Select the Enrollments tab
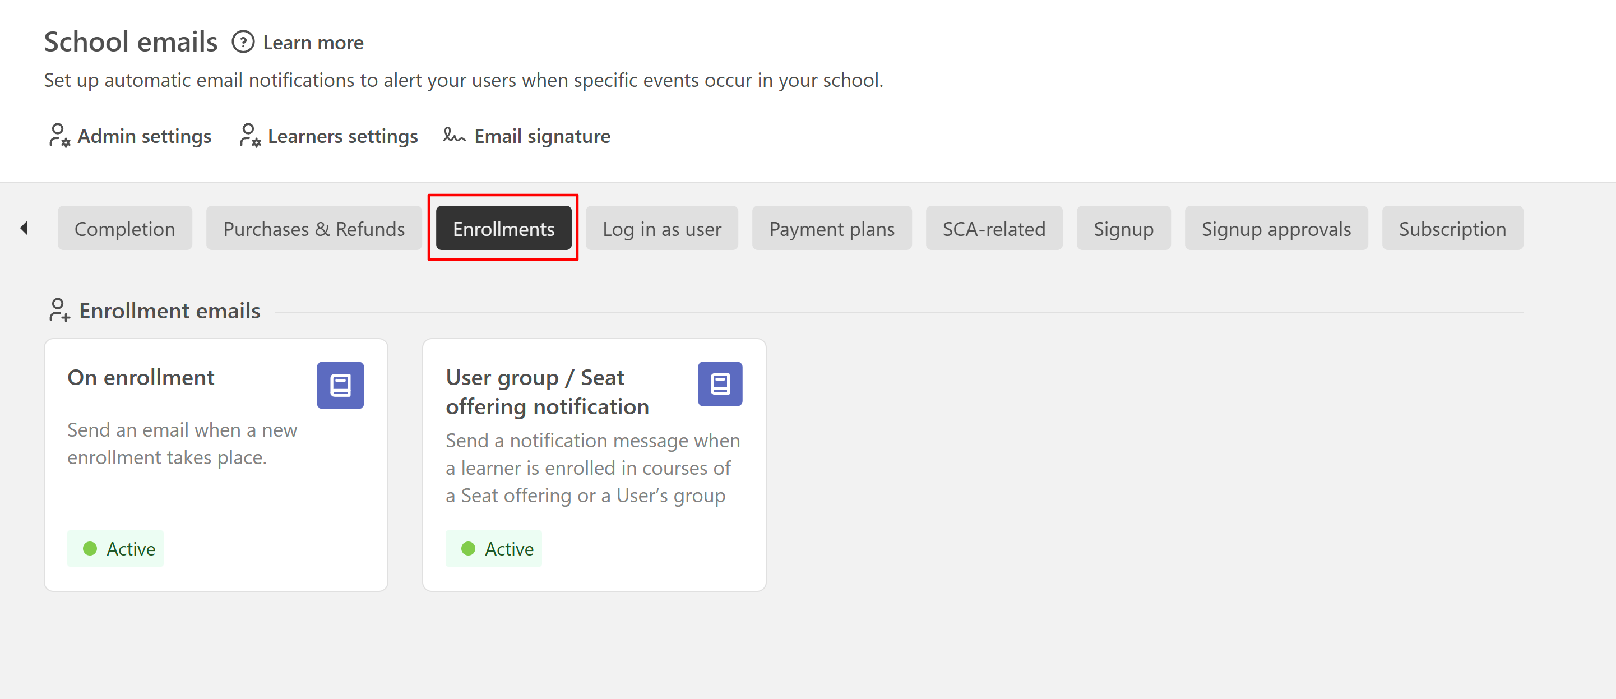 (503, 228)
